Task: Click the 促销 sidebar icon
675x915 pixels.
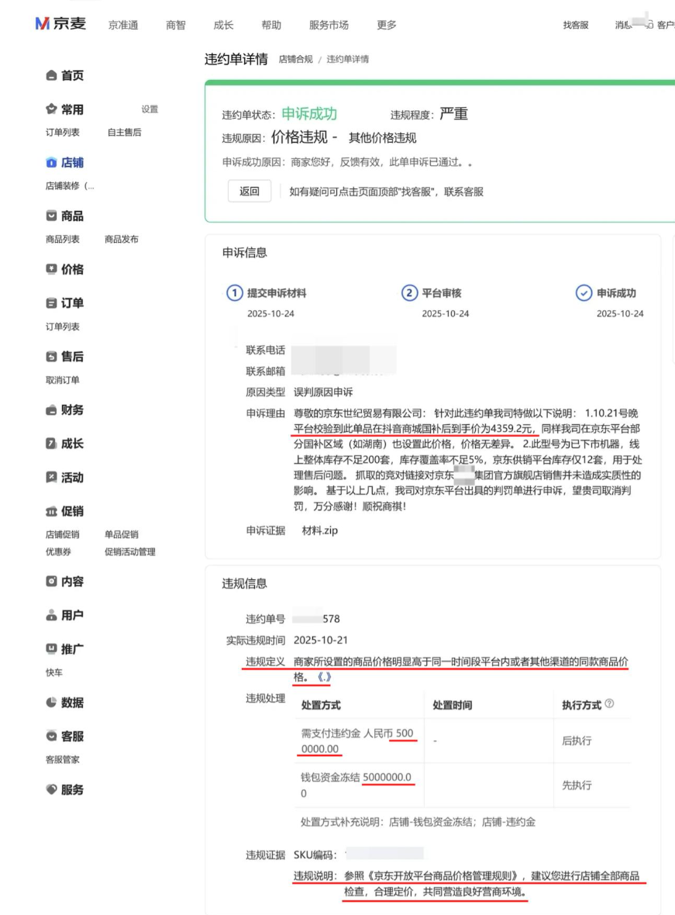Action: pyautogui.click(x=50, y=511)
